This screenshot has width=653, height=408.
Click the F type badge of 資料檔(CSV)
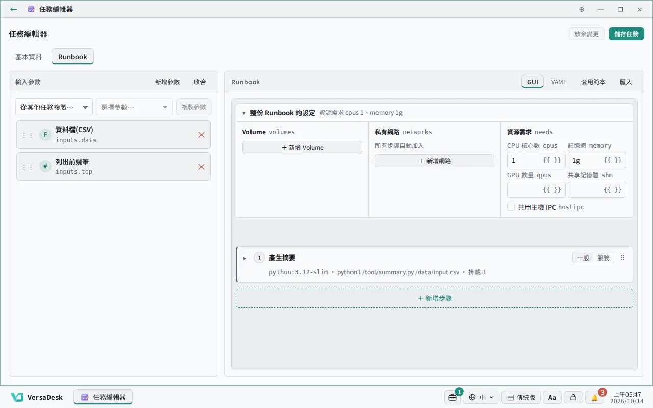[x=45, y=135]
